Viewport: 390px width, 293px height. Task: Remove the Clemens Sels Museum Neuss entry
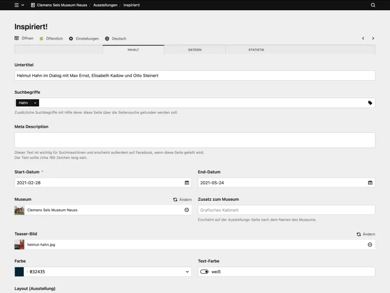[187, 210]
